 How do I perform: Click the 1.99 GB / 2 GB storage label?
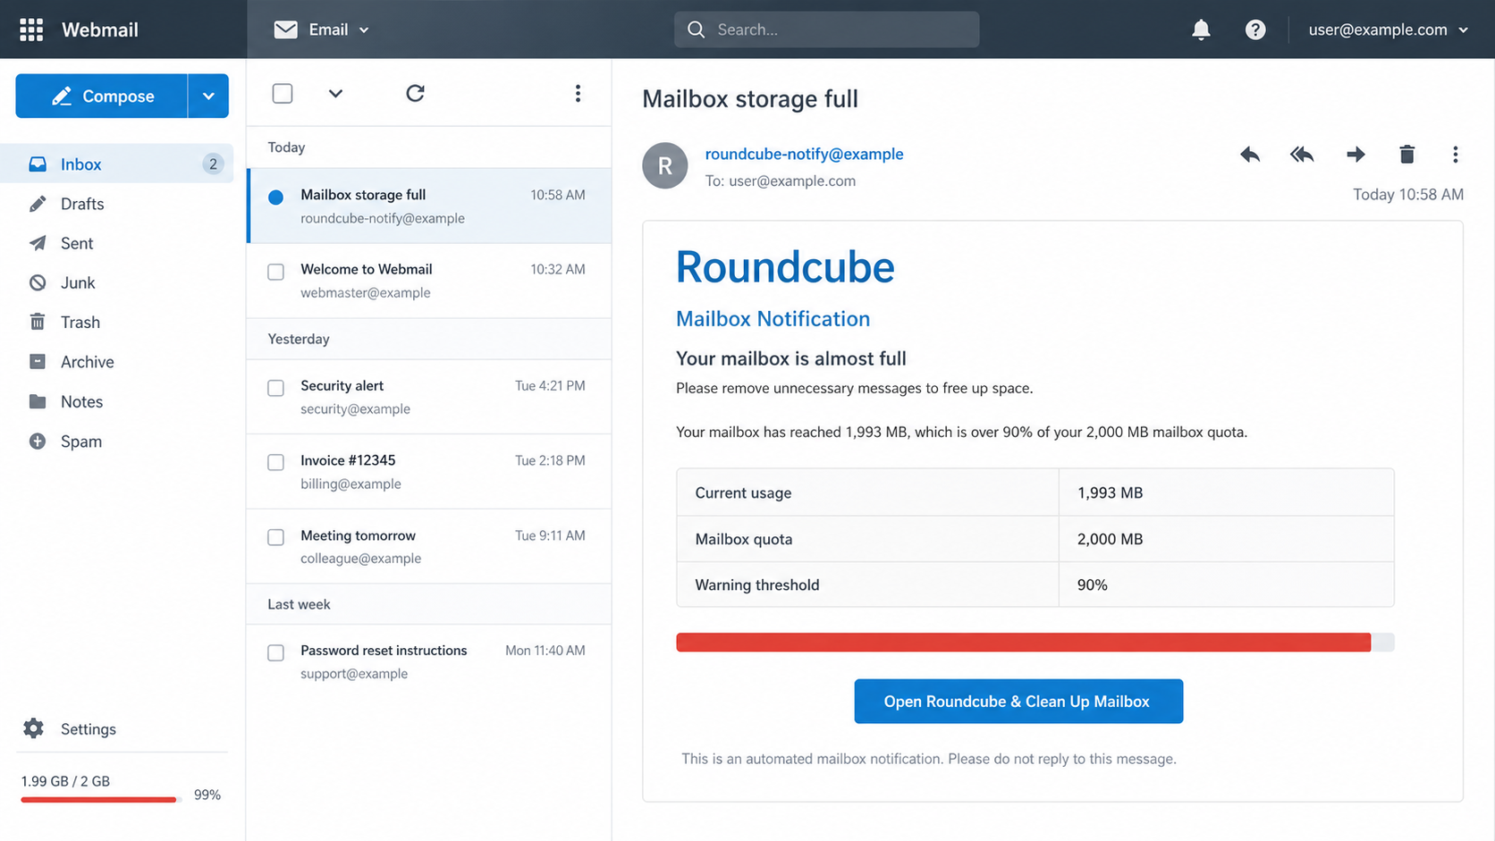pos(65,781)
